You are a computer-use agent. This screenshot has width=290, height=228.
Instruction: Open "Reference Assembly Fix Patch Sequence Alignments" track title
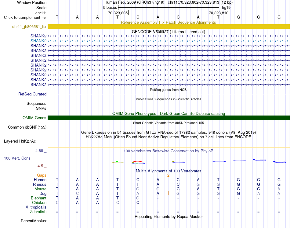point(168,22)
